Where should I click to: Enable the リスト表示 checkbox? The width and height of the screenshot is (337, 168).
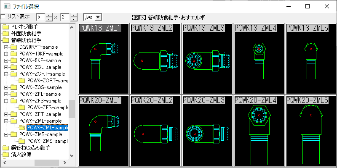tap(3, 17)
